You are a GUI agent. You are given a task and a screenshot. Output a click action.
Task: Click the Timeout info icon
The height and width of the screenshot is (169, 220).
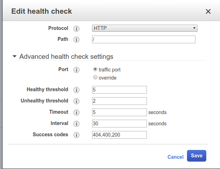pyautogui.click(x=76, y=112)
